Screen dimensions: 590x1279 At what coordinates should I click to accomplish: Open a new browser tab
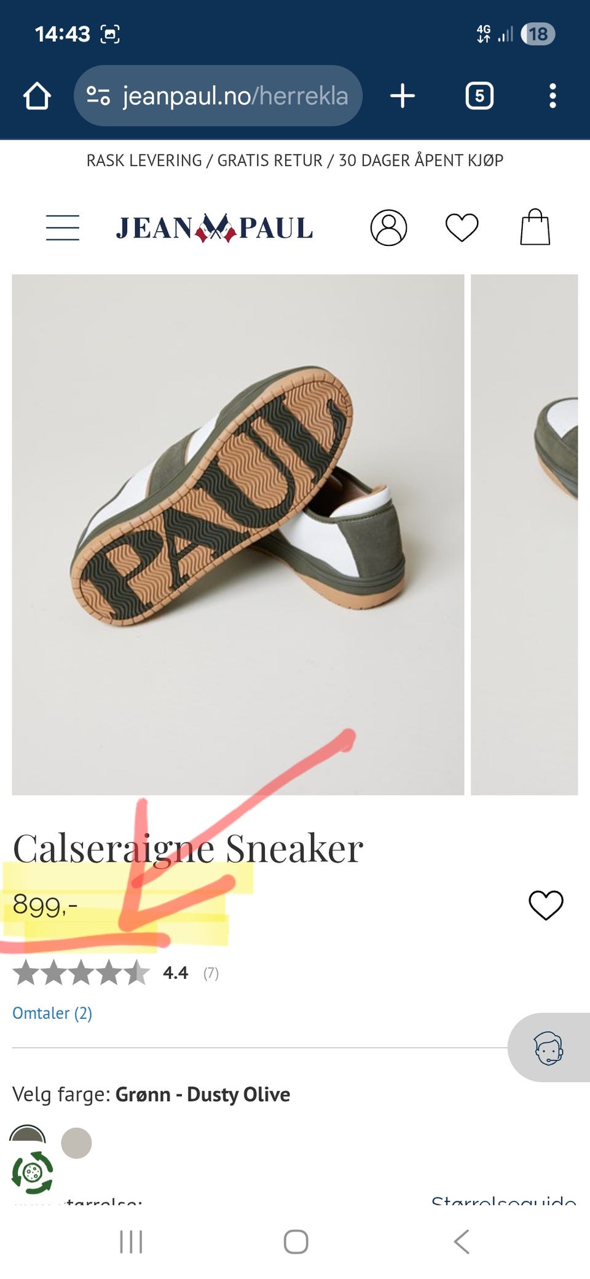(403, 96)
